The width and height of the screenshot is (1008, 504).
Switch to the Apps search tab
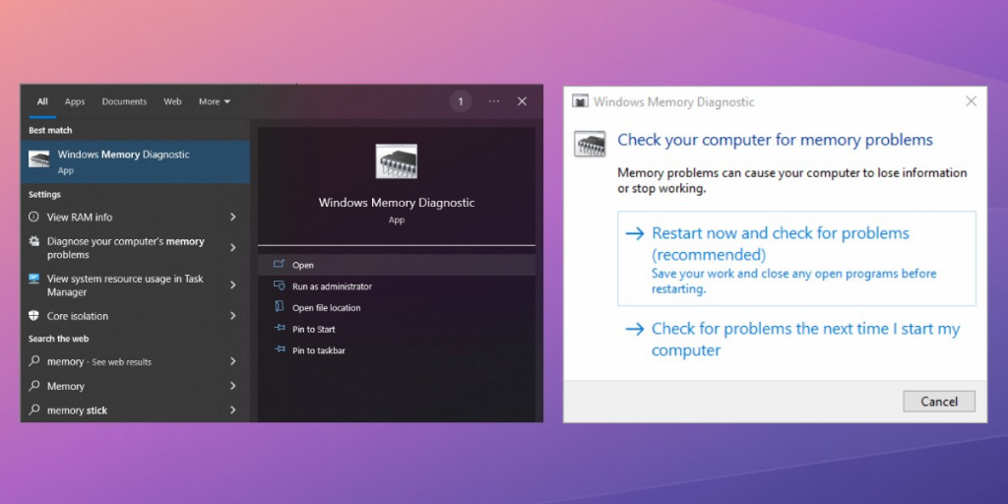tap(75, 101)
